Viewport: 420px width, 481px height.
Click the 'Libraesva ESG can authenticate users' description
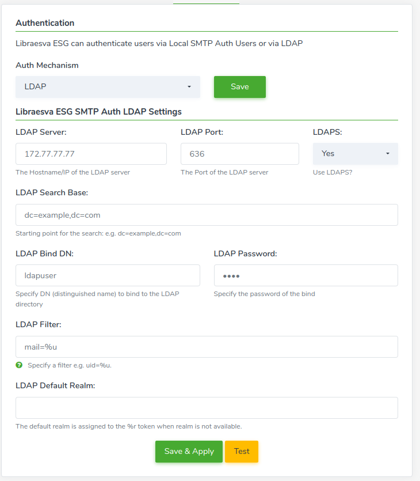click(159, 44)
